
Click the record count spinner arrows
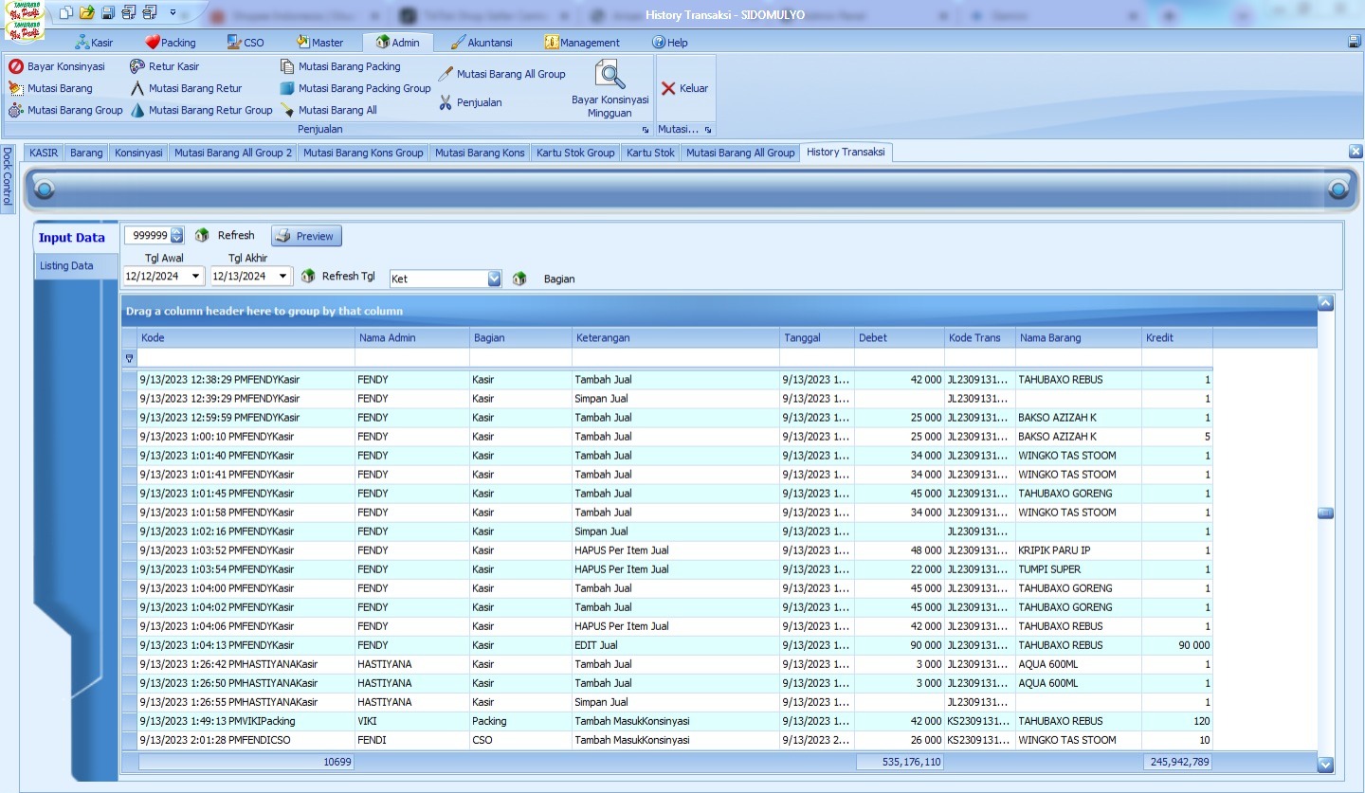coord(177,236)
